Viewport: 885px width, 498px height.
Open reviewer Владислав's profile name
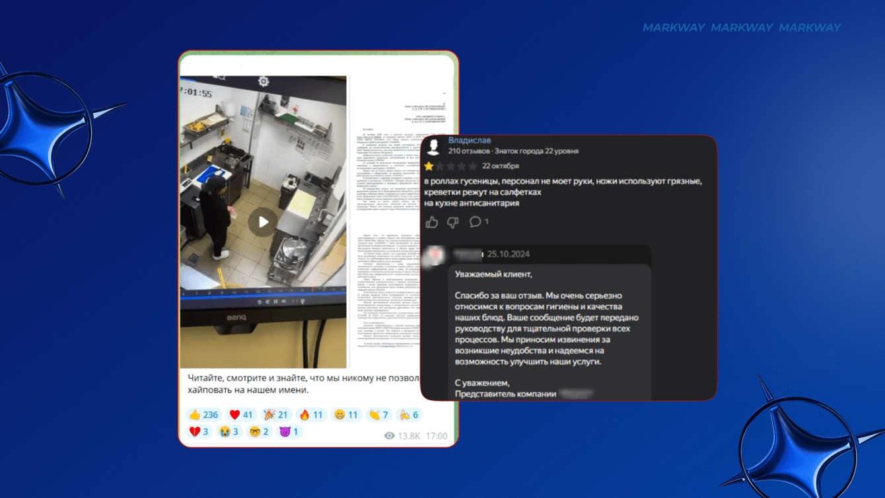click(470, 141)
